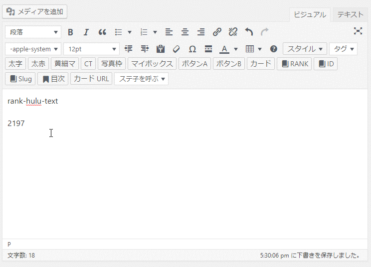Insert ボタンB
The image size is (371, 267).
click(x=229, y=64)
